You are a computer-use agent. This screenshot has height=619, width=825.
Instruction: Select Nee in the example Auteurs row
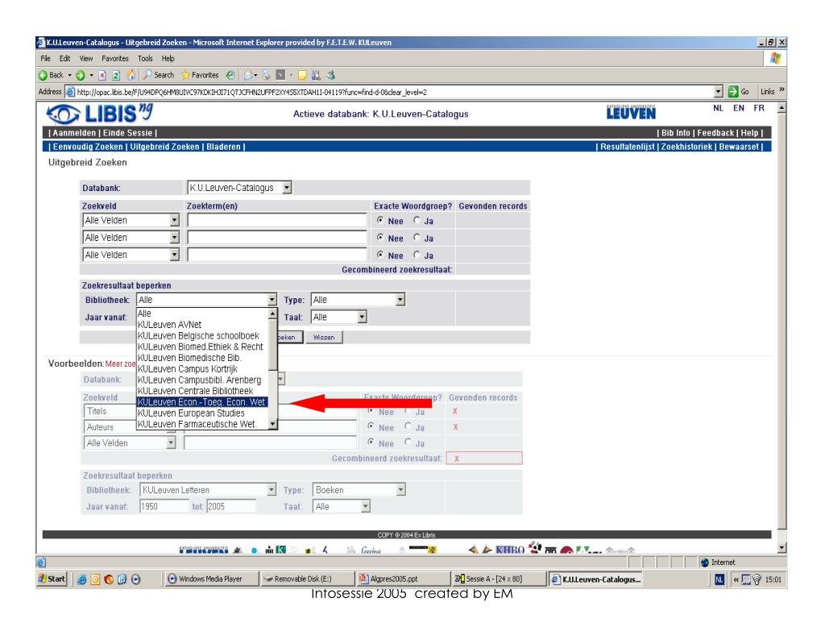tap(371, 426)
